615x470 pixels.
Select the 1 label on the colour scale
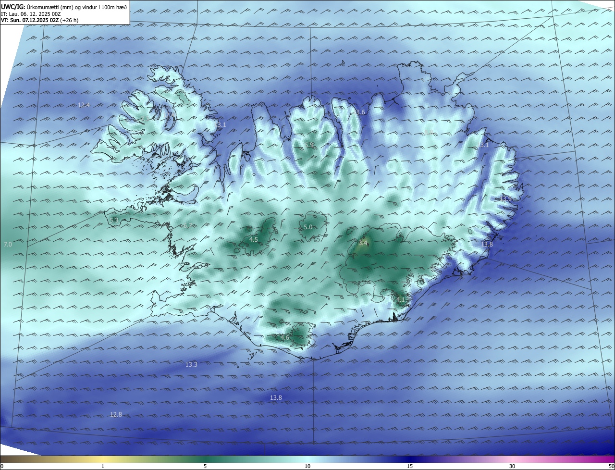(103, 466)
